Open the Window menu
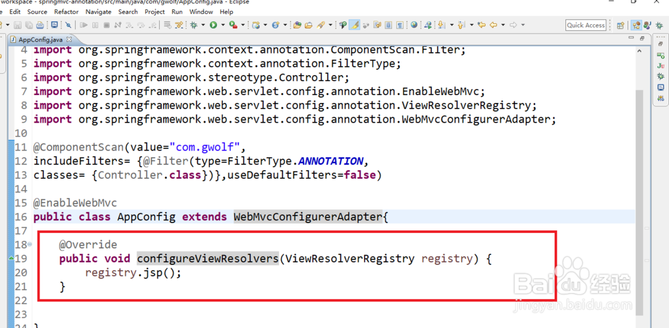 (x=201, y=11)
